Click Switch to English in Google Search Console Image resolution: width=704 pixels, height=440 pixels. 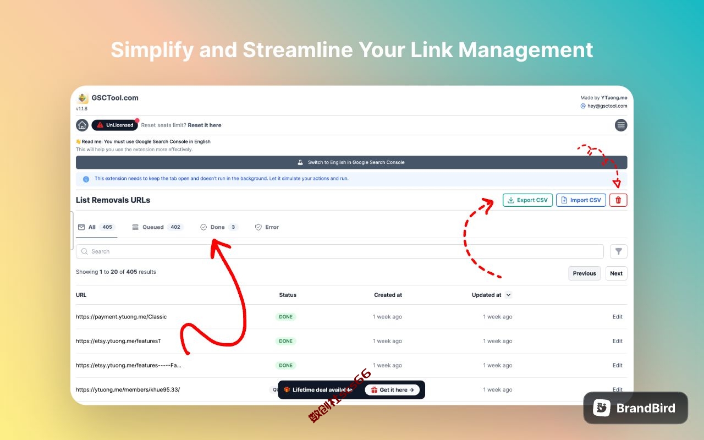pyautogui.click(x=351, y=162)
